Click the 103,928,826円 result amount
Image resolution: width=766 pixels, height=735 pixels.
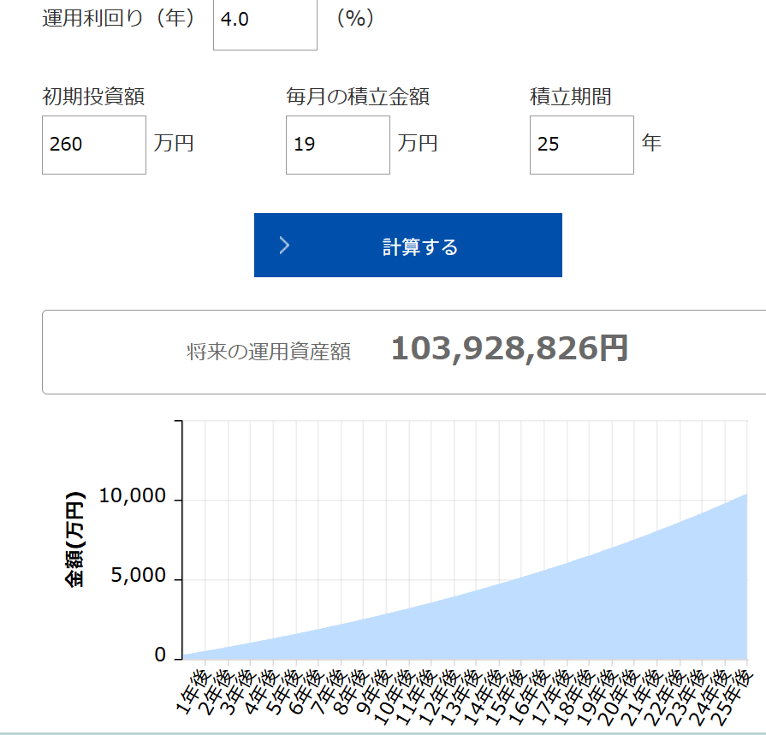pos(509,349)
